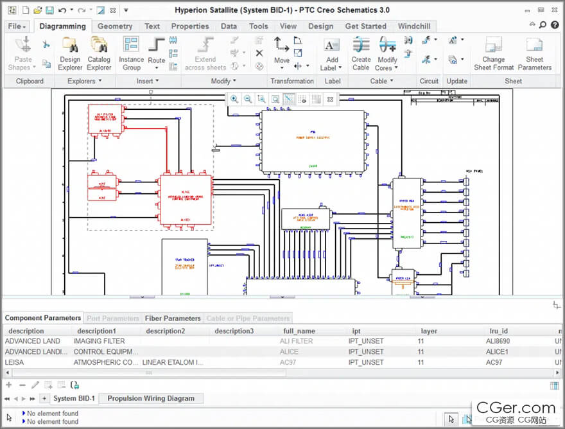This screenshot has height=429, width=565.
Task: Switch to Propulsion Wiring Diagram sheet
Action: [151, 398]
